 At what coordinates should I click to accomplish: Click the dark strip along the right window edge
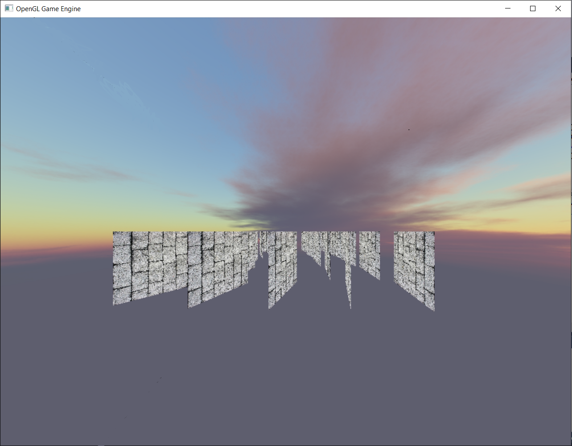(569, 223)
